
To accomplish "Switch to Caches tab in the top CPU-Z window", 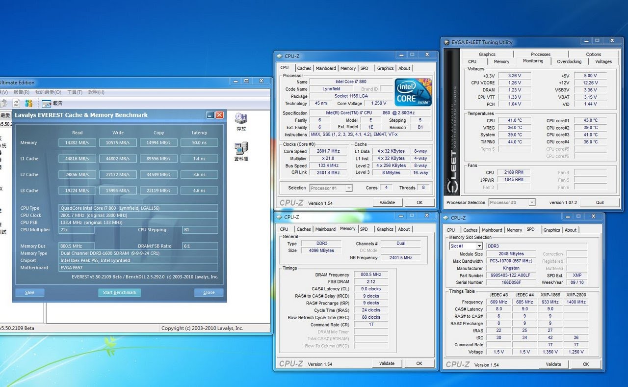I will click(x=304, y=68).
